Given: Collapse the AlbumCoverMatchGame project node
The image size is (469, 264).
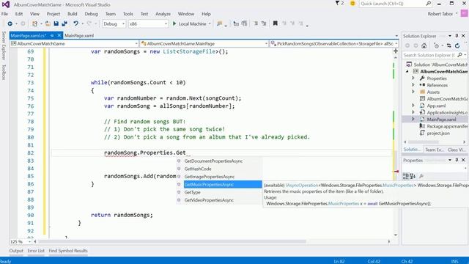Looking at the screenshot, I should [407, 71].
